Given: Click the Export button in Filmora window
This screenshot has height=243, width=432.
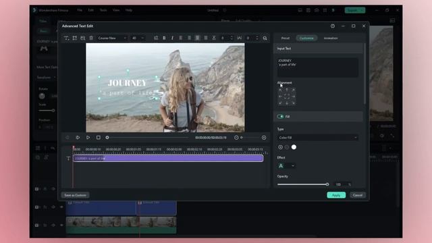Looking at the screenshot, I should click(x=355, y=10).
